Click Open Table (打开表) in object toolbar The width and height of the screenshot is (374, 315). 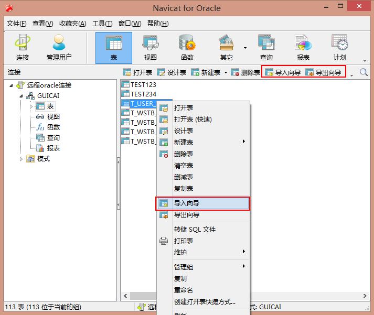point(137,72)
